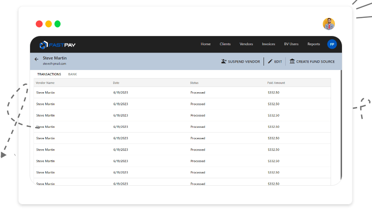Open the BV Users page
Viewport: 372px width, 210px height.
291,44
